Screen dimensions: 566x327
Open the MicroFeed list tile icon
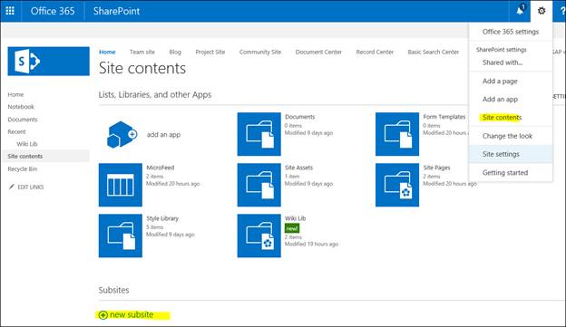point(121,185)
